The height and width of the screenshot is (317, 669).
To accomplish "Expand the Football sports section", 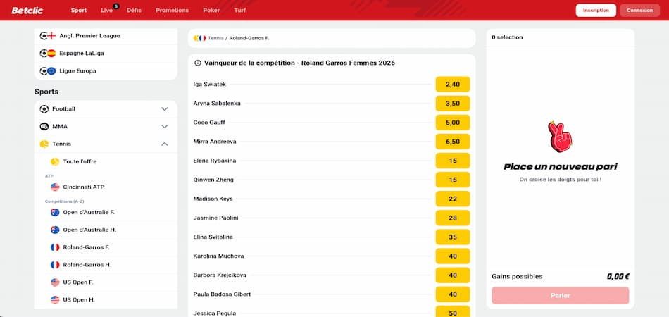I will click(x=165, y=108).
